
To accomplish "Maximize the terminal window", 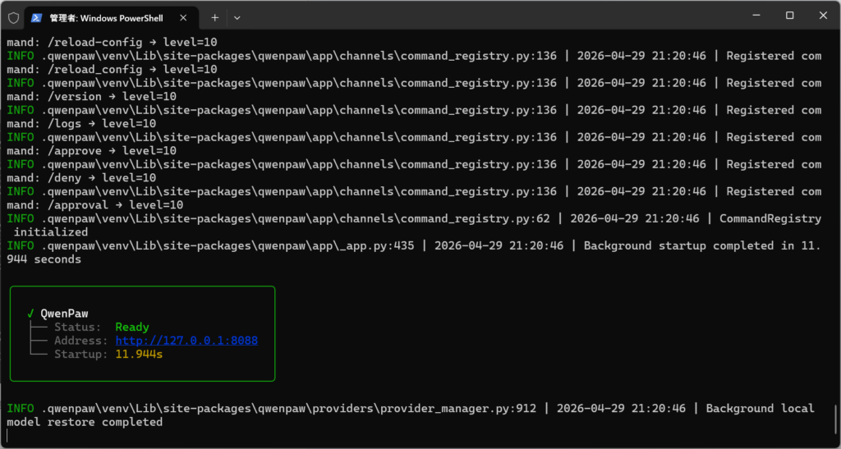I will tap(789, 16).
